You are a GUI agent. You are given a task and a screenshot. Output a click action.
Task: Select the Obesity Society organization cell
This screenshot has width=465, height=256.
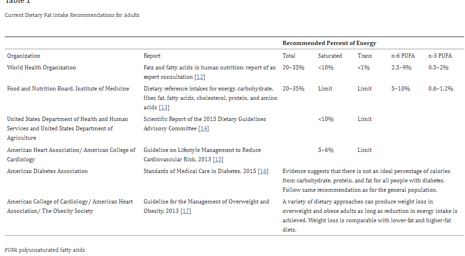click(x=70, y=206)
